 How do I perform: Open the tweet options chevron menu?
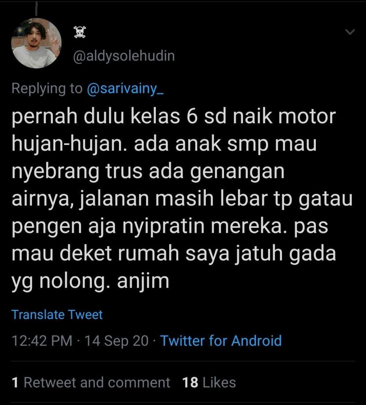click(350, 32)
